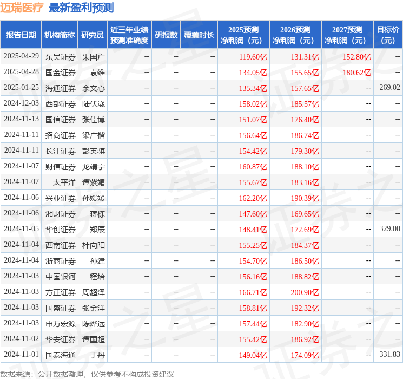Open 国盛证券 institution name
The image size is (403, 379).
tap(61, 308)
